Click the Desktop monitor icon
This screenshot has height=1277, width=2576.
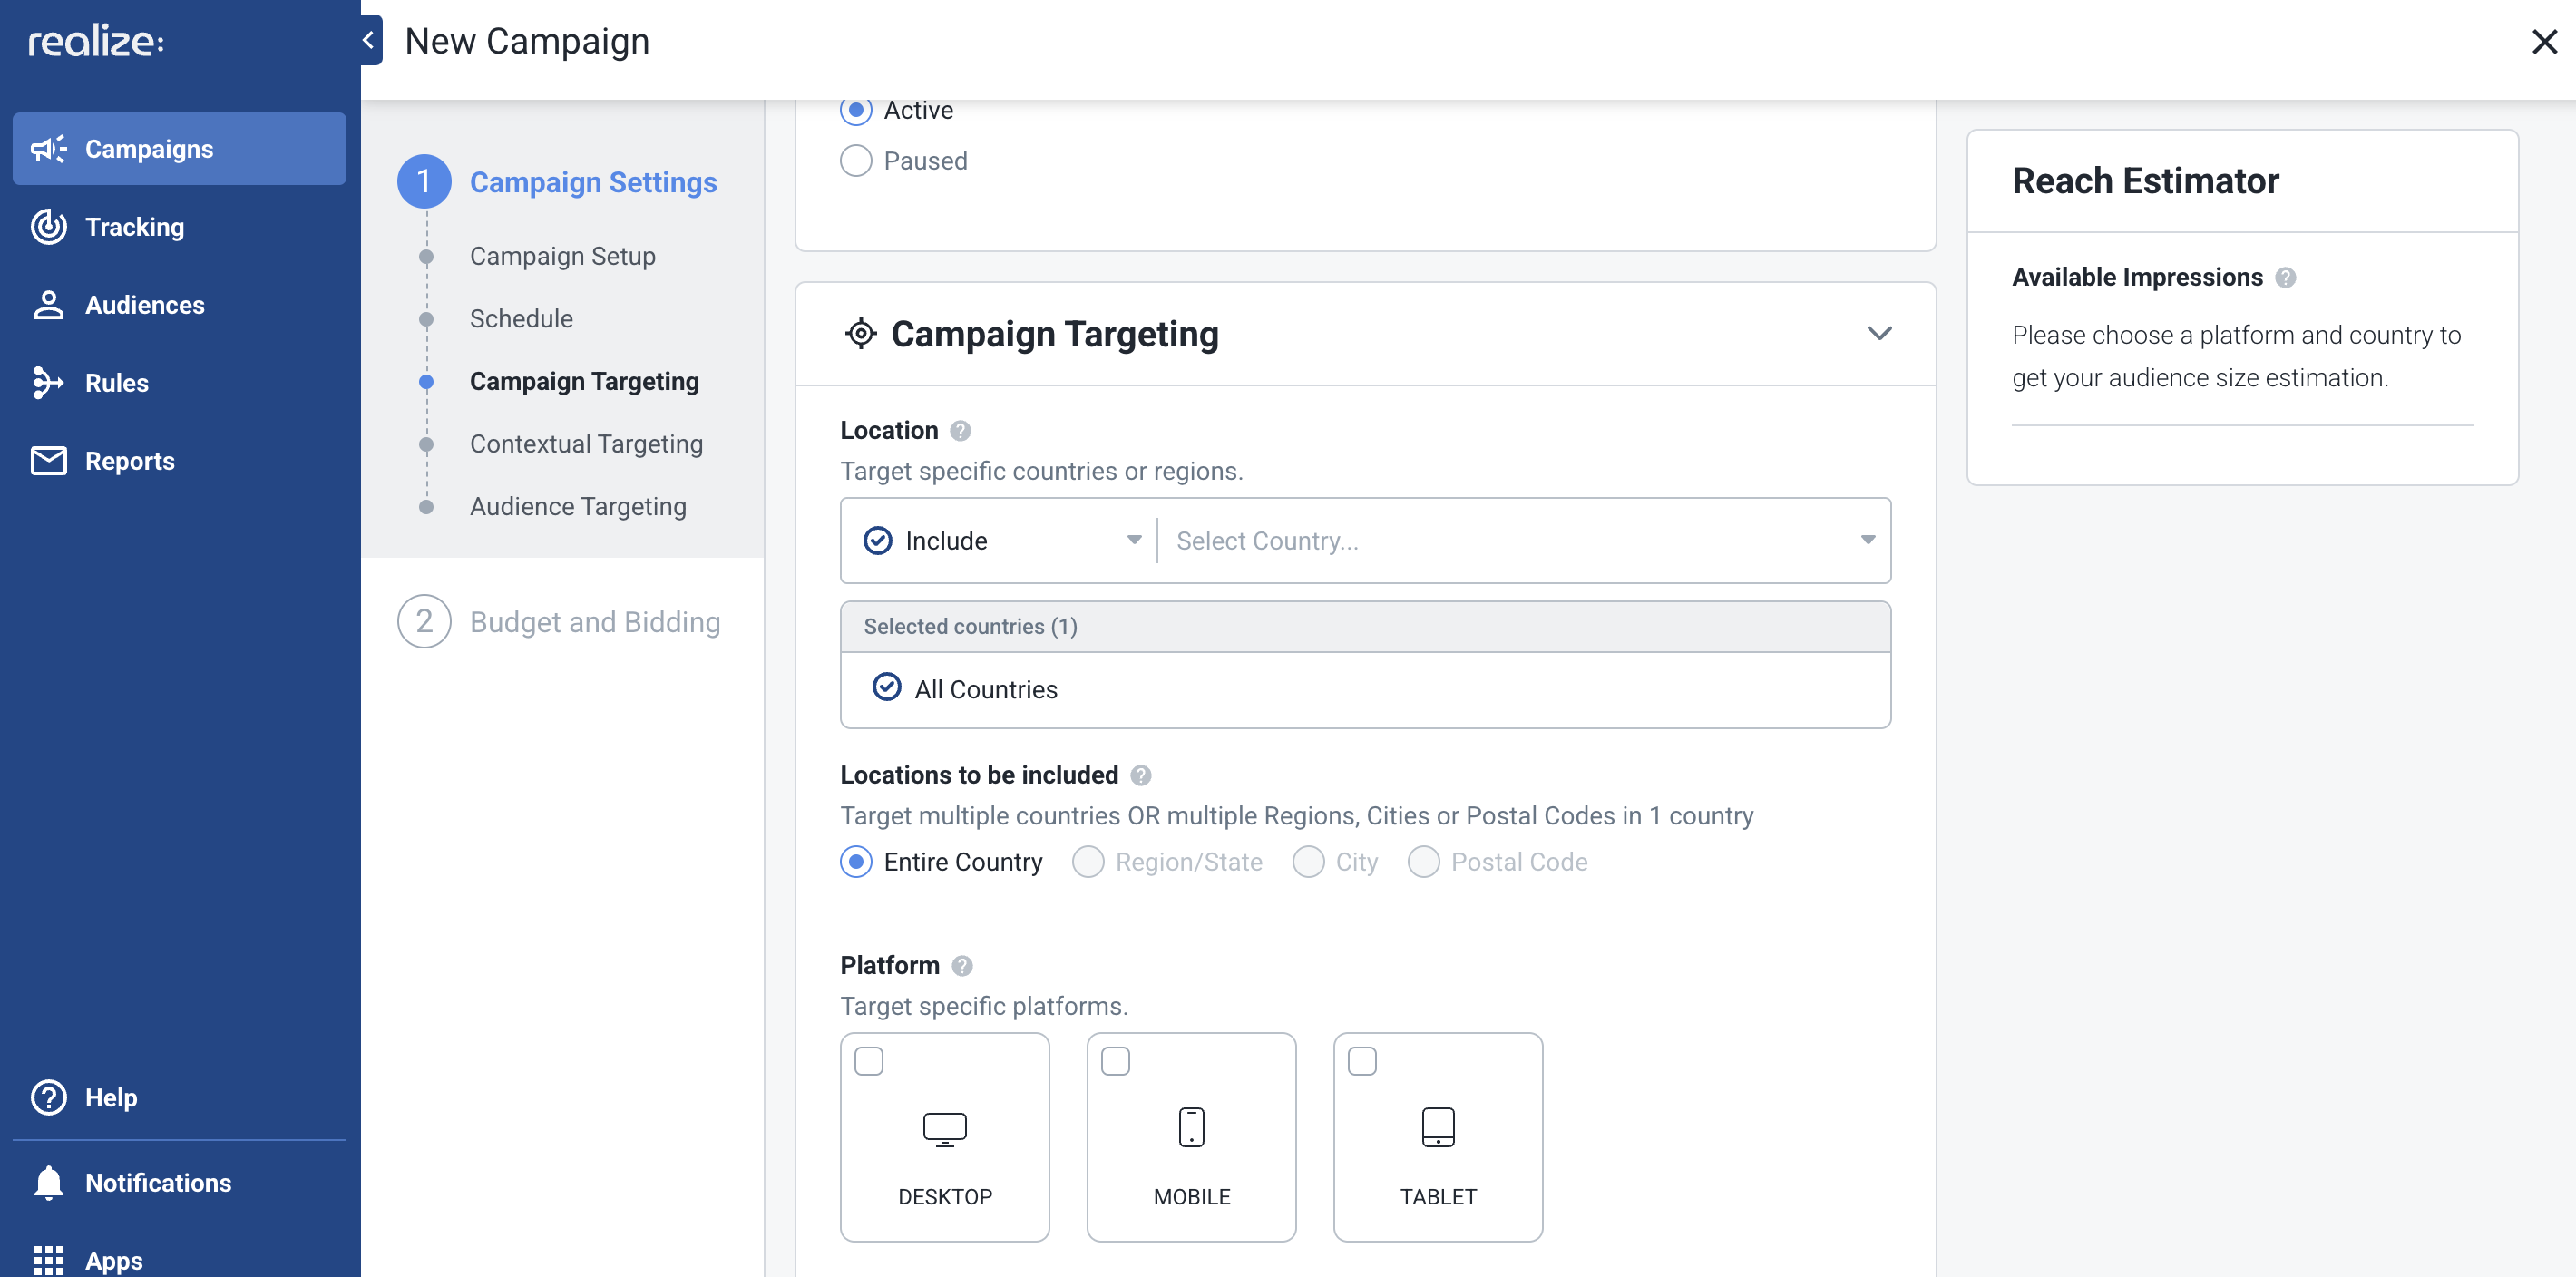click(944, 1128)
